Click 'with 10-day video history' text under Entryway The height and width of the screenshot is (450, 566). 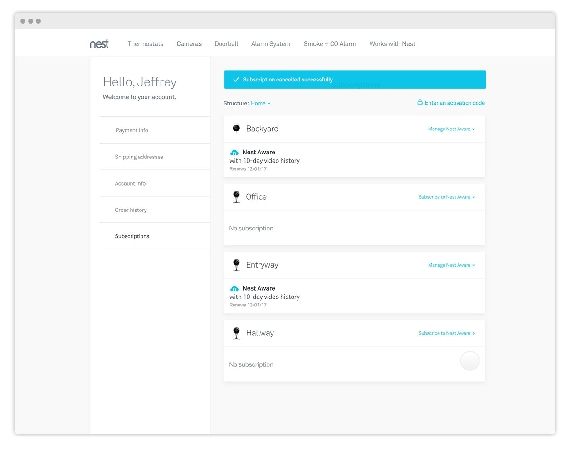[x=264, y=297]
